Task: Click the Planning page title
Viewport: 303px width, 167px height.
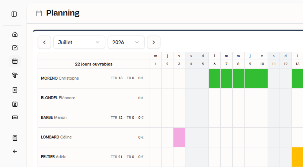Action: pos(63,13)
